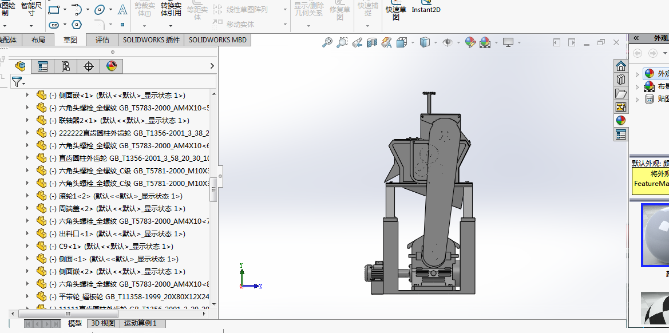669x333 pixels.
Task: Open SOLIDWORKS Resources home icon
Action: 621,66
